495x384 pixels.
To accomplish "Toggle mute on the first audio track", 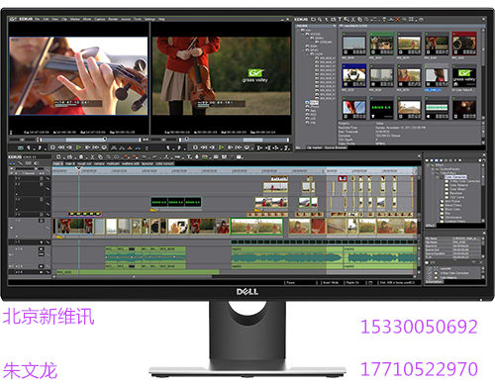I will point(42,249).
